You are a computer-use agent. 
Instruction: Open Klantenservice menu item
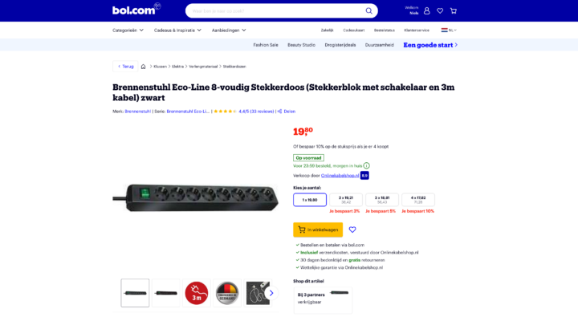pos(417,30)
